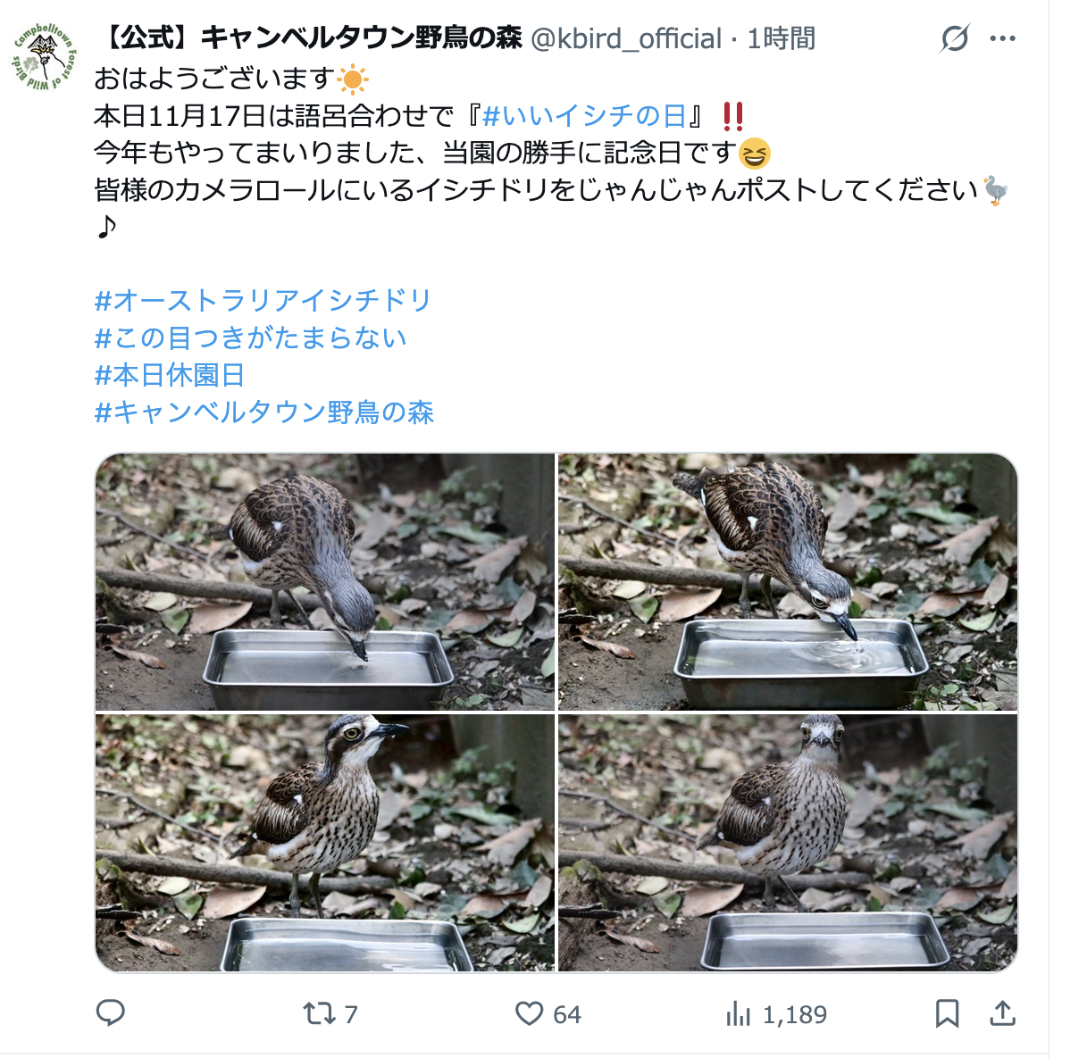Screen dimensions: 1087x1058
Task: Open top-left photo of bird drinking
Action: click(325, 581)
